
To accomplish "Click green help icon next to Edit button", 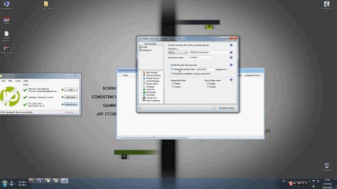I will tap(63, 90).
